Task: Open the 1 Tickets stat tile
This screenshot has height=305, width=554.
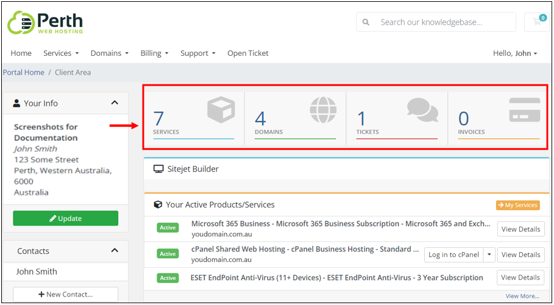Action: [x=397, y=118]
